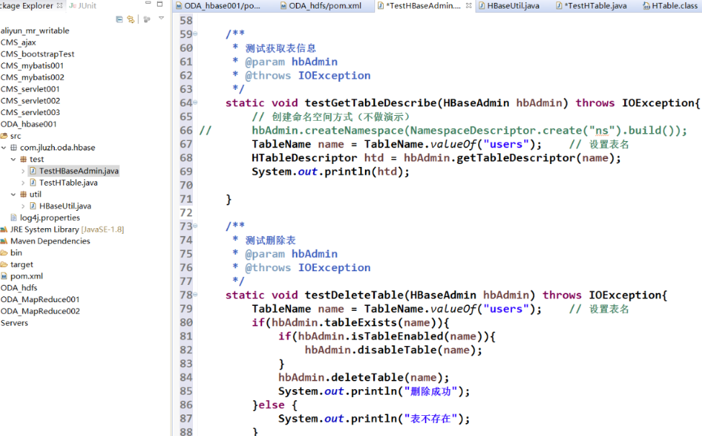Click the pom.xml file icon in tree
Image resolution: width=702 pixels, height=436 pixels.
point(4,276)
